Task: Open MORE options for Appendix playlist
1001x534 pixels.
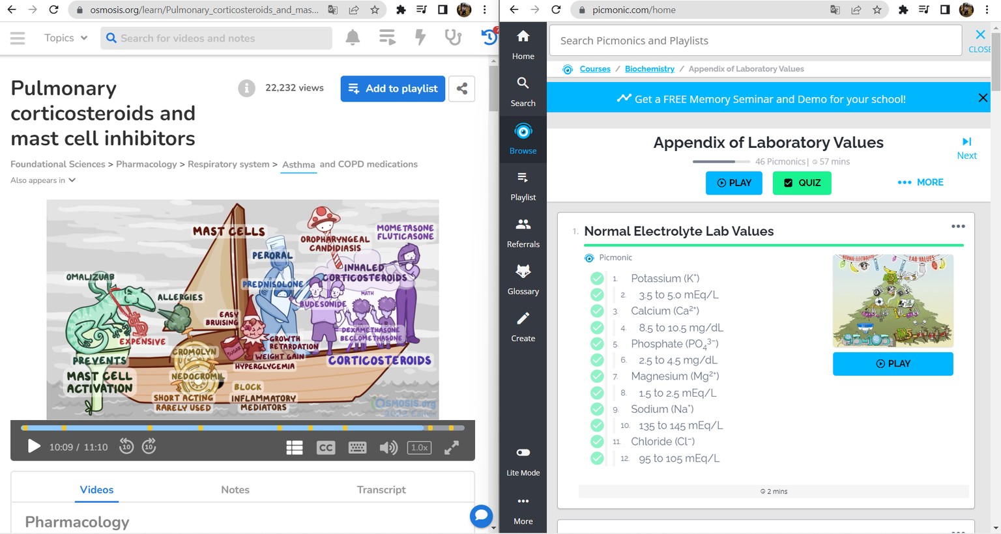Action: pyautogui.click(x=920, y=182)
